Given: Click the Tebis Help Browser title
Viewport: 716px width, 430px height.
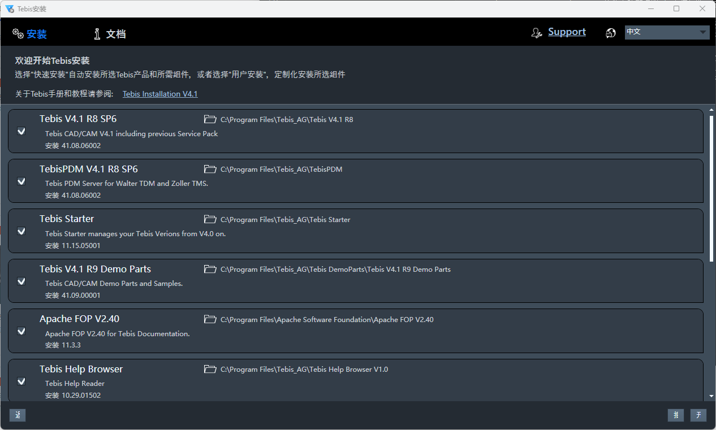Looking at the screenshot, I should [81, 369].
